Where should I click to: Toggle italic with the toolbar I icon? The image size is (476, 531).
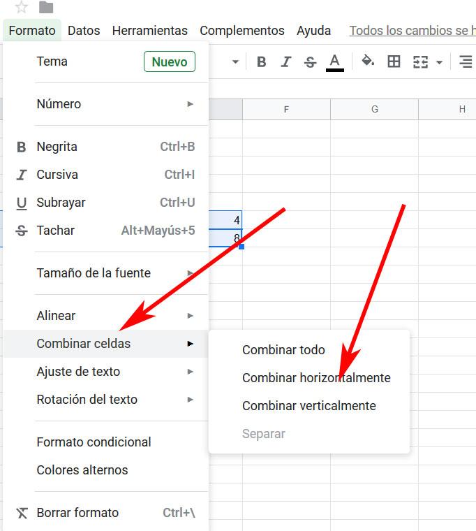[286, 62]
